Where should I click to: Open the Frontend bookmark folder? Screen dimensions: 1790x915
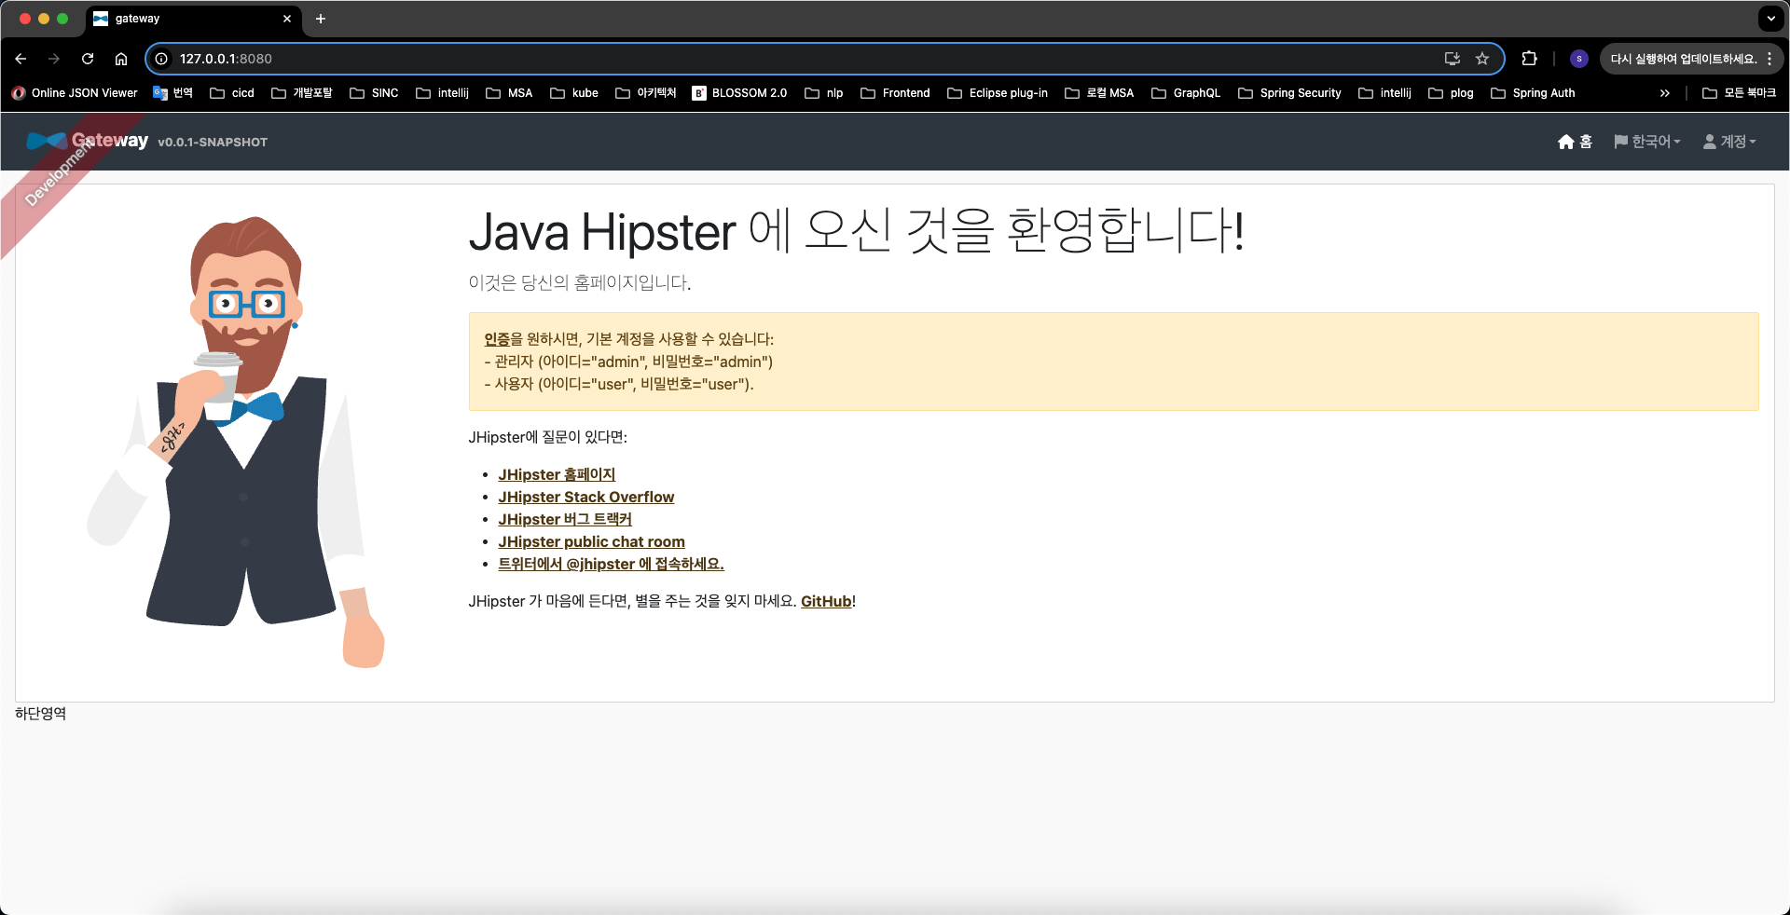coord(895,93)
